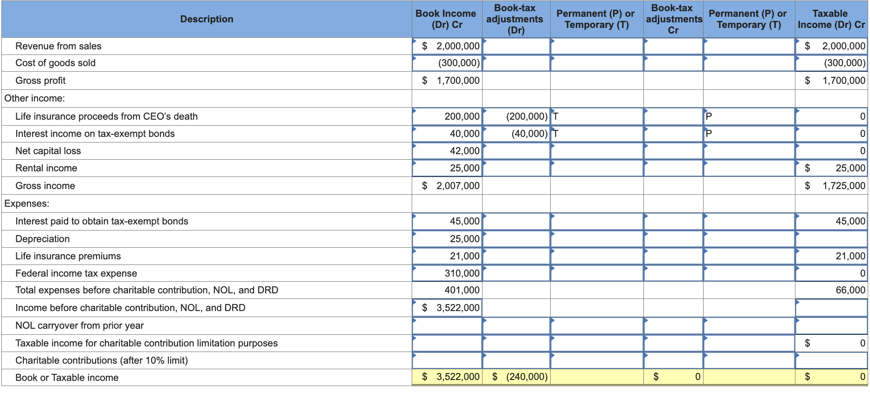Click the Book or Taxable income row label
Image resolution: width=870 pixels, height=393 pixels.
coord(67,378)
